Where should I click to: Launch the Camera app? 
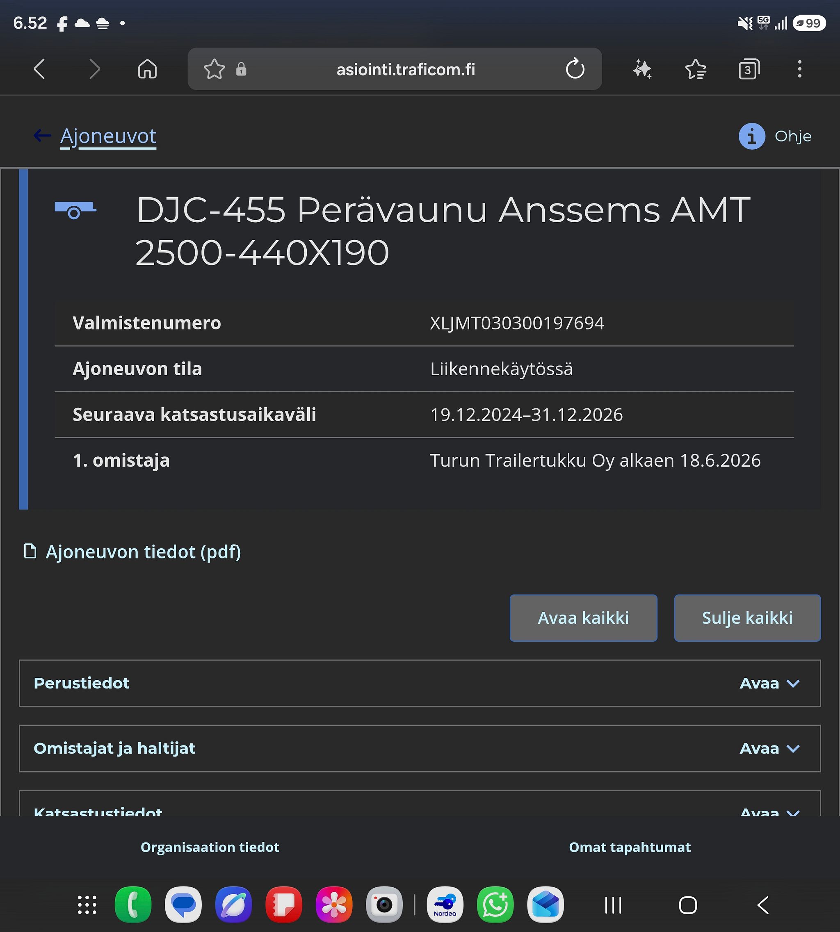pyautogui.click(x=384, y=905)
